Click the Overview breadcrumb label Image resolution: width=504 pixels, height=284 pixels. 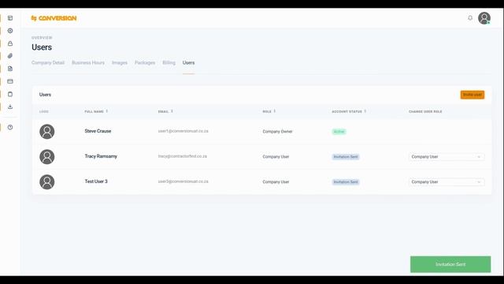42,38
